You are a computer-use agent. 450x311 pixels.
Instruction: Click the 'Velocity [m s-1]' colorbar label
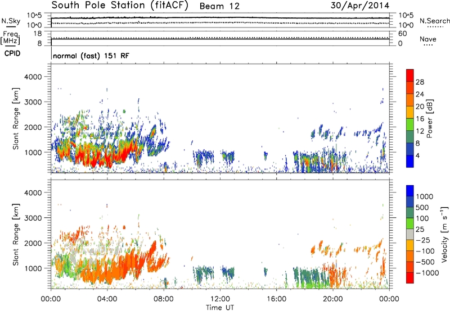pos(444,234)
